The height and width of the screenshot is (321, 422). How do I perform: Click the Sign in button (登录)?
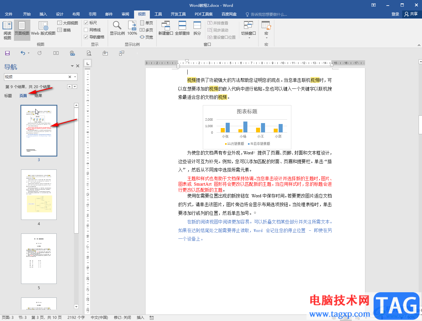pyautogui.click(x=395, y=14)
